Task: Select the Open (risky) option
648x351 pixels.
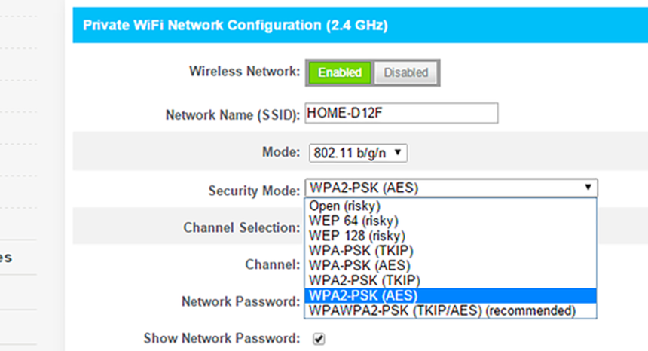Action: click(344, 206)
